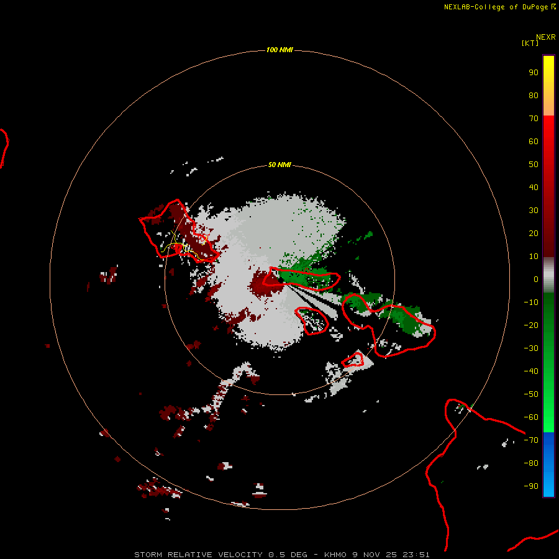559x559 pixels.
Task: Select the 70 value on velocity scale
Action: click(x=534, y=119)
